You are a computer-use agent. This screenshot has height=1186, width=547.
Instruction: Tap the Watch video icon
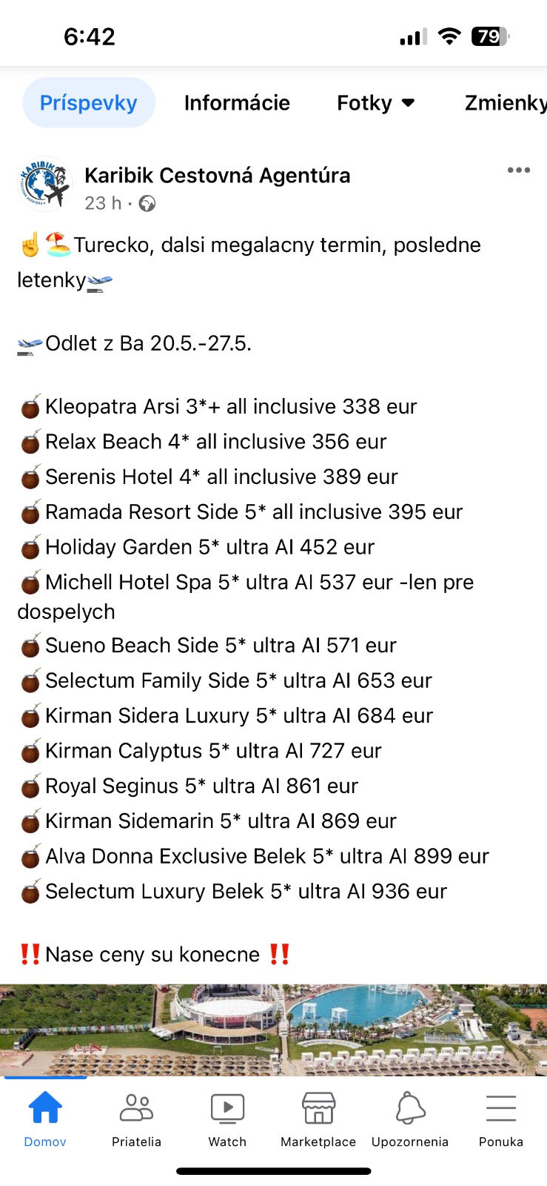pos(227,1109)
